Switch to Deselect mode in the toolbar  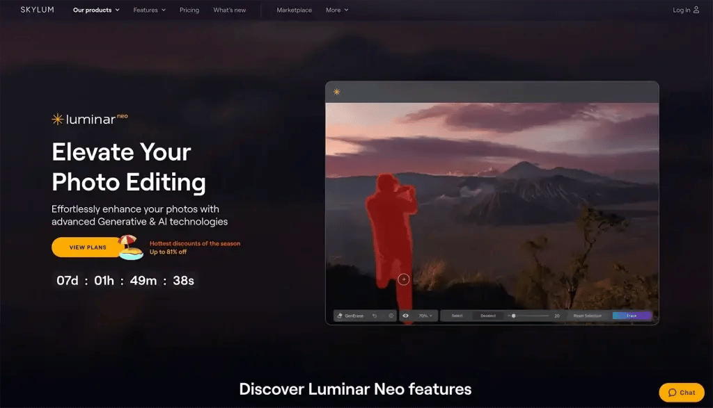click(x=488, y=316)
